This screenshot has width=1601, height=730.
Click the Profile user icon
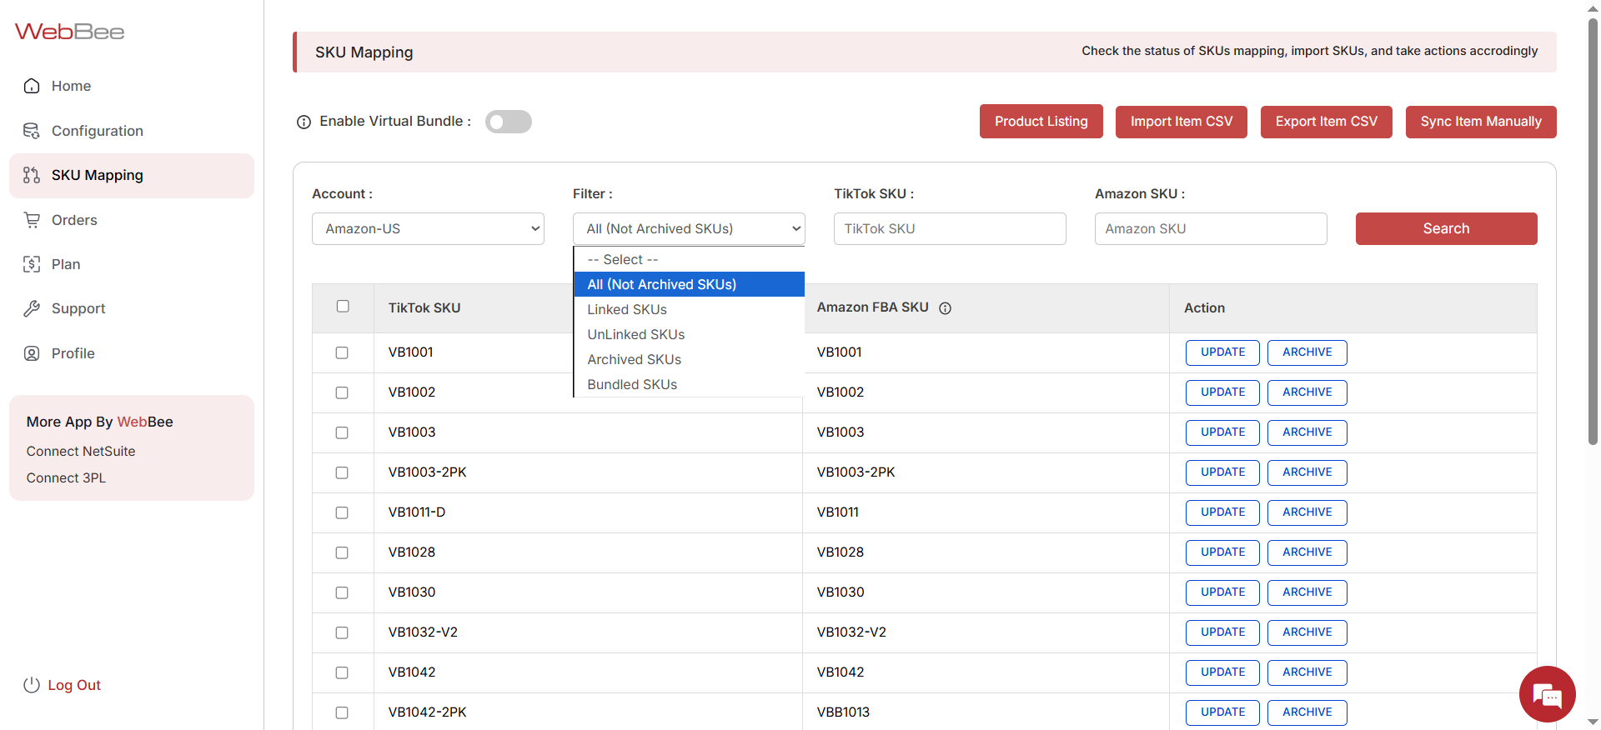[32, 353]
